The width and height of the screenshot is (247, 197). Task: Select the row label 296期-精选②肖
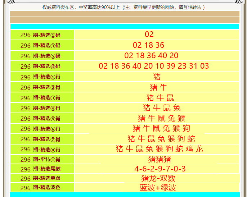point(40,87)
